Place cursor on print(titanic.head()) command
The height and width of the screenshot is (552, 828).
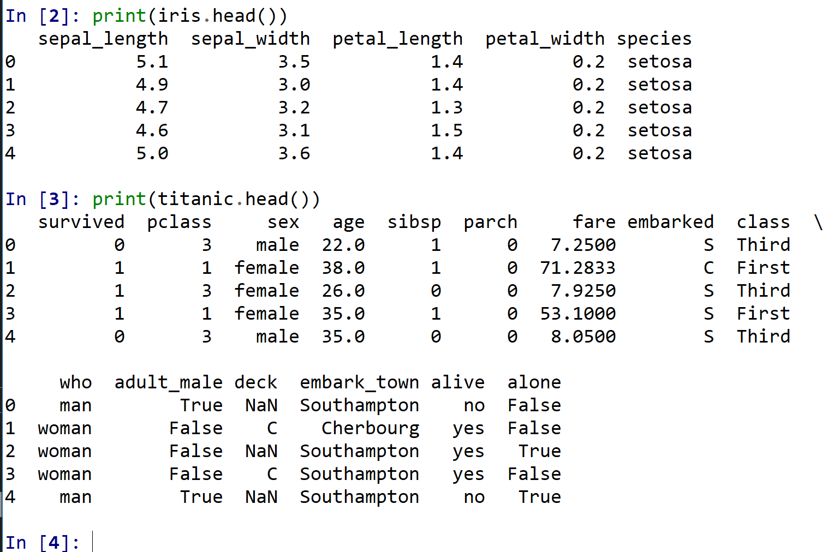point(206,199)
